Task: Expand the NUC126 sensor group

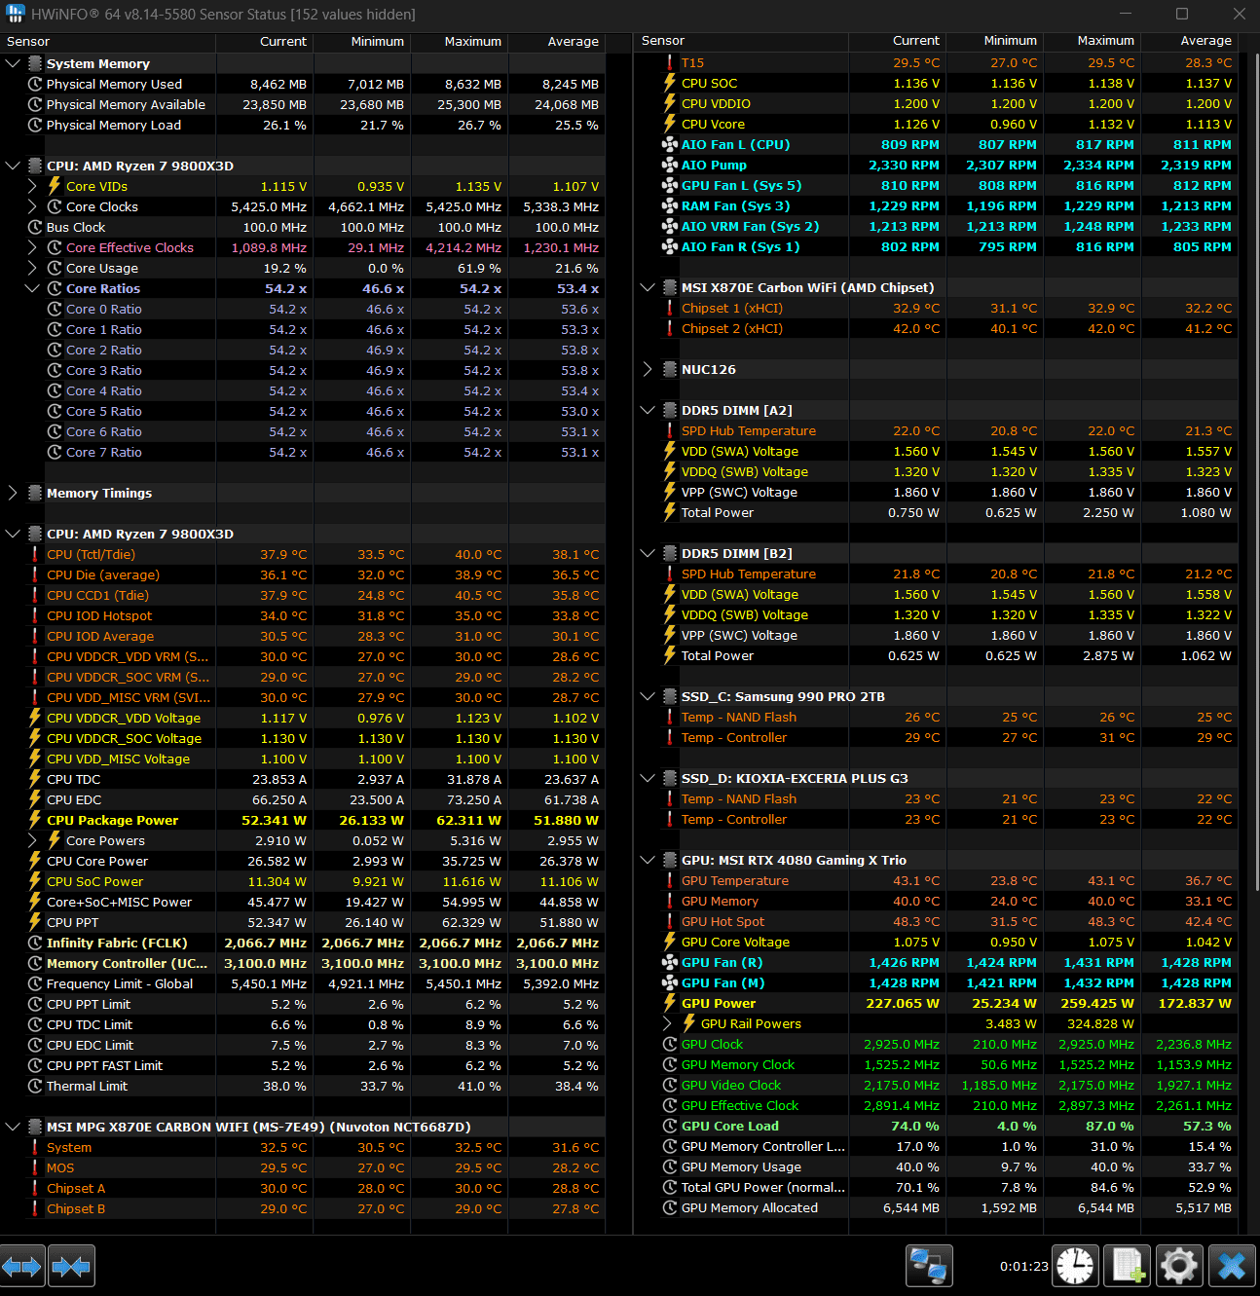Action: (x=648, y=369)
